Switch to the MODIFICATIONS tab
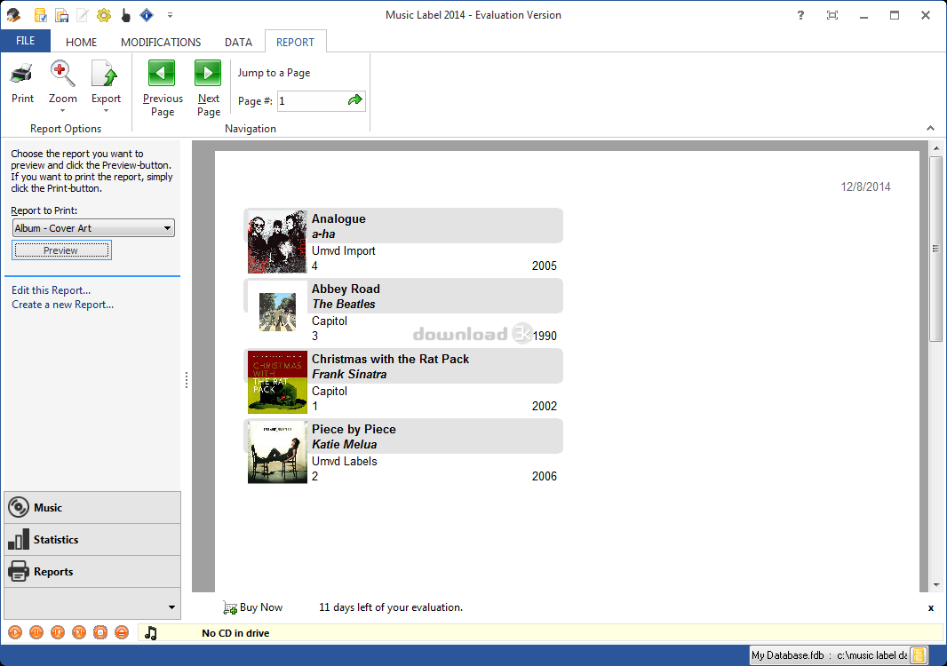Viewport: 947px width, 666px height. (x=161, y=43)
